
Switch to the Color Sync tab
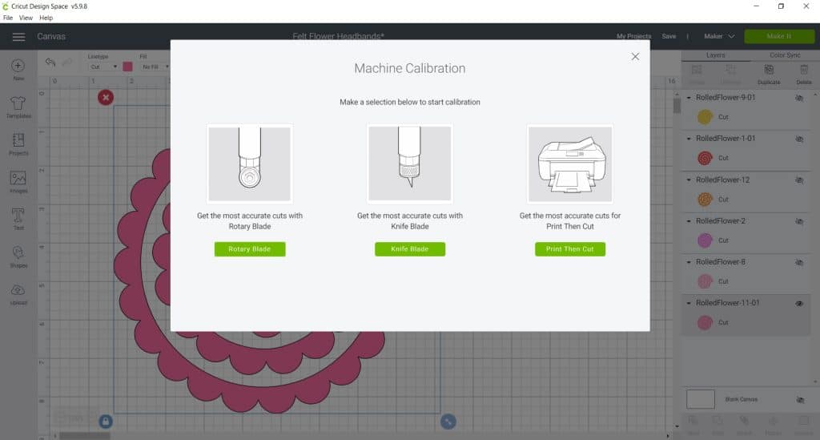pyautogui.click(x=785, y=55)
